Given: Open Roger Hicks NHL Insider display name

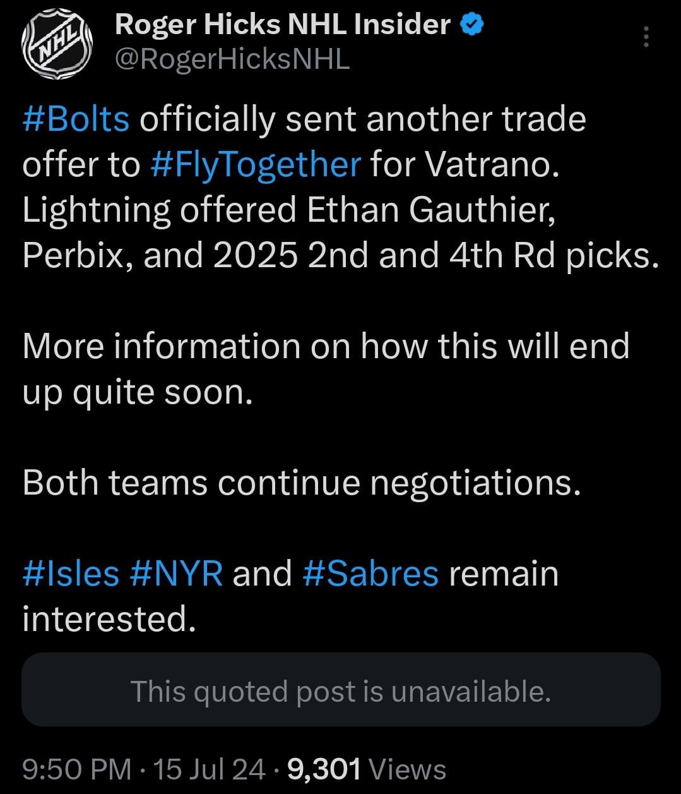Looking at the screenshot, I should pyautogui.click(x=282, y=25).
